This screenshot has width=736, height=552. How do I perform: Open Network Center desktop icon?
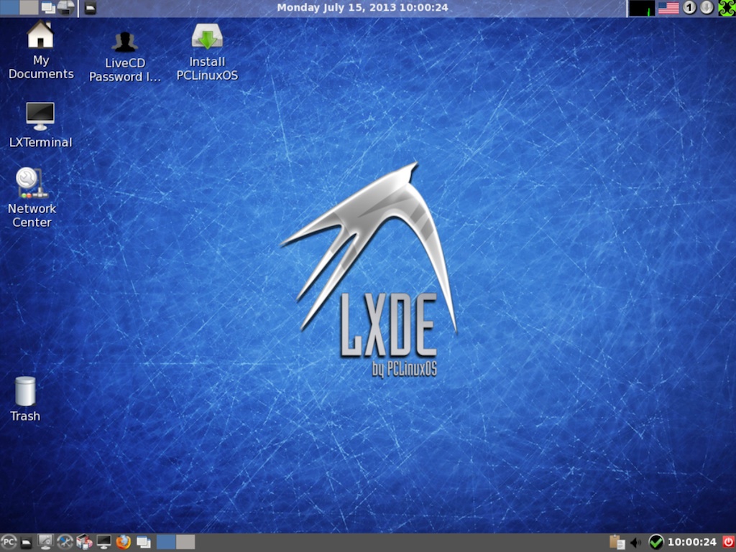[x=32, y=197]
